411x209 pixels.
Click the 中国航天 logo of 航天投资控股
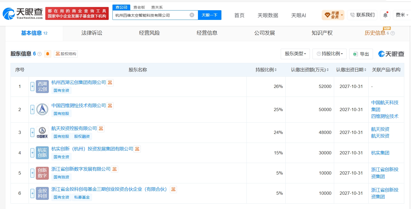coord(42,132)
